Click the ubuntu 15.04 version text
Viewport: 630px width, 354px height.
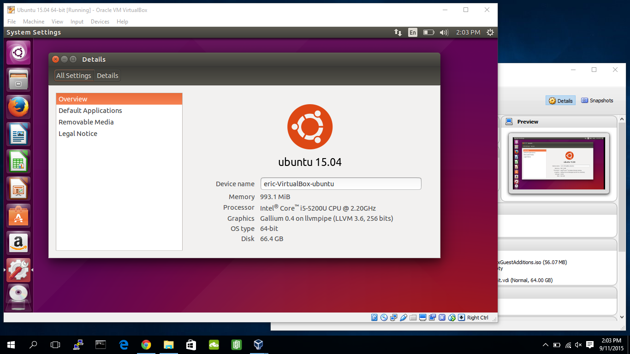310,162
